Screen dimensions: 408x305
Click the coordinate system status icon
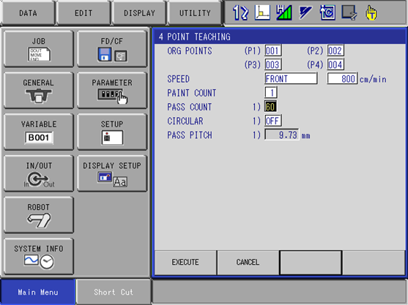(262, 12)
